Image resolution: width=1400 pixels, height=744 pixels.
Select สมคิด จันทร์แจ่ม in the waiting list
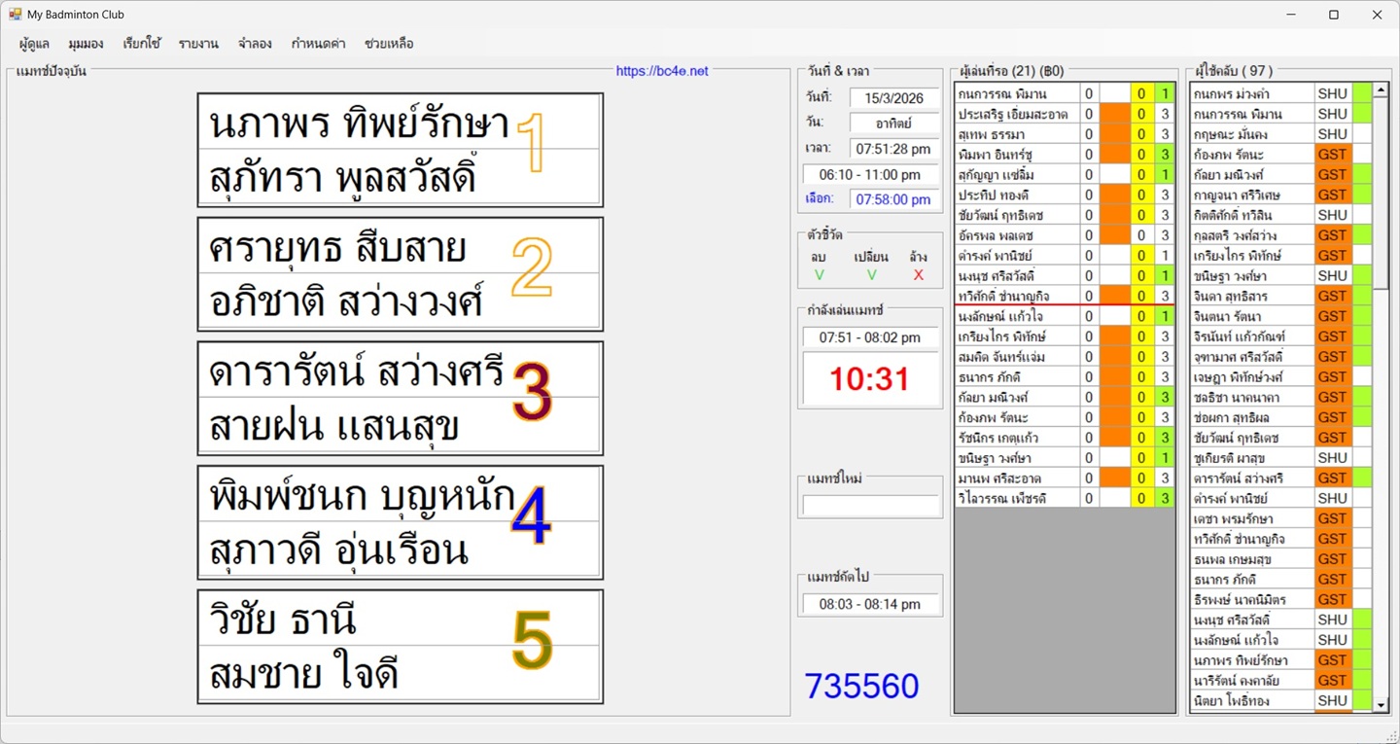coord(1017,357)
